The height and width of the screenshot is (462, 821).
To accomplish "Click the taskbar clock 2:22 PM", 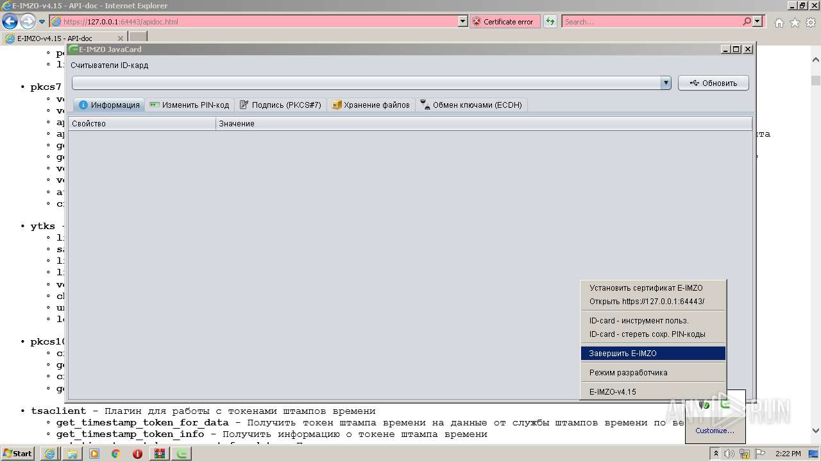I will point(787,454).
